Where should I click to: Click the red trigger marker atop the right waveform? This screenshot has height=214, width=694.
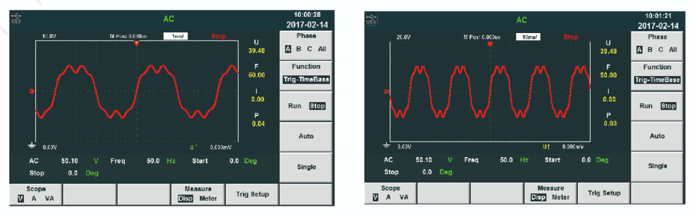coord(490,43)
